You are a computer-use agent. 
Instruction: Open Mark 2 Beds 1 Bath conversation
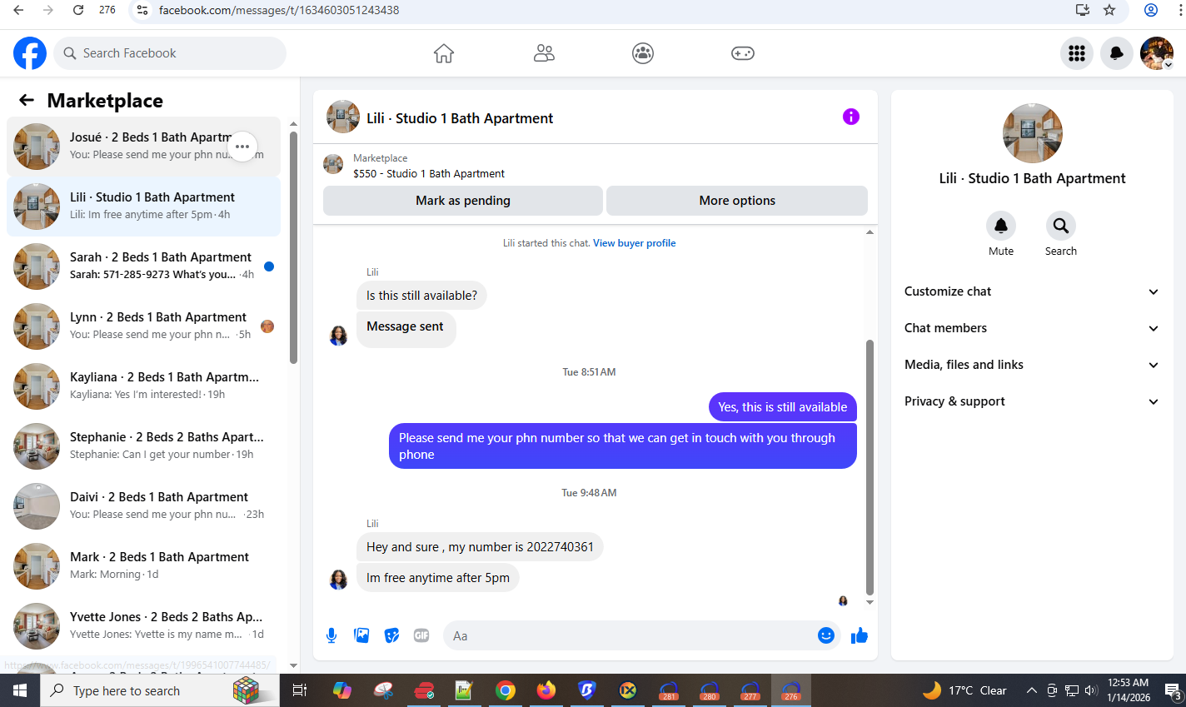[143, 566]
